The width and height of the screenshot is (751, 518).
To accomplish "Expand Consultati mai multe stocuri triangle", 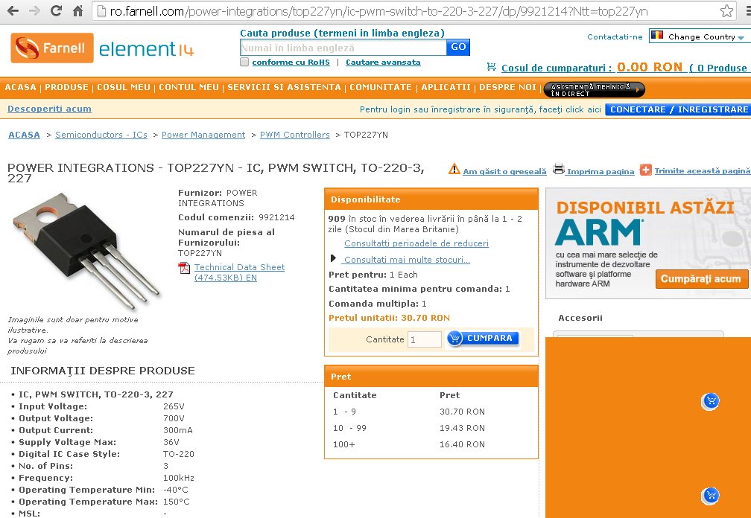I will pyautogui.click(x=333, y=259).
